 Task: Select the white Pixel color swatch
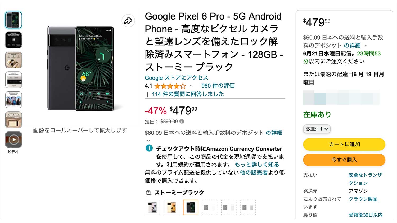tap(152, 207)
